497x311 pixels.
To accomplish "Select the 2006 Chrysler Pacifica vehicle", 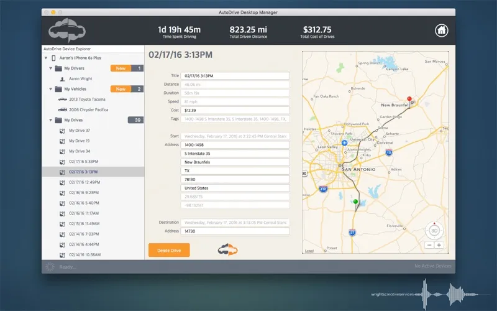I will (89, 110).
